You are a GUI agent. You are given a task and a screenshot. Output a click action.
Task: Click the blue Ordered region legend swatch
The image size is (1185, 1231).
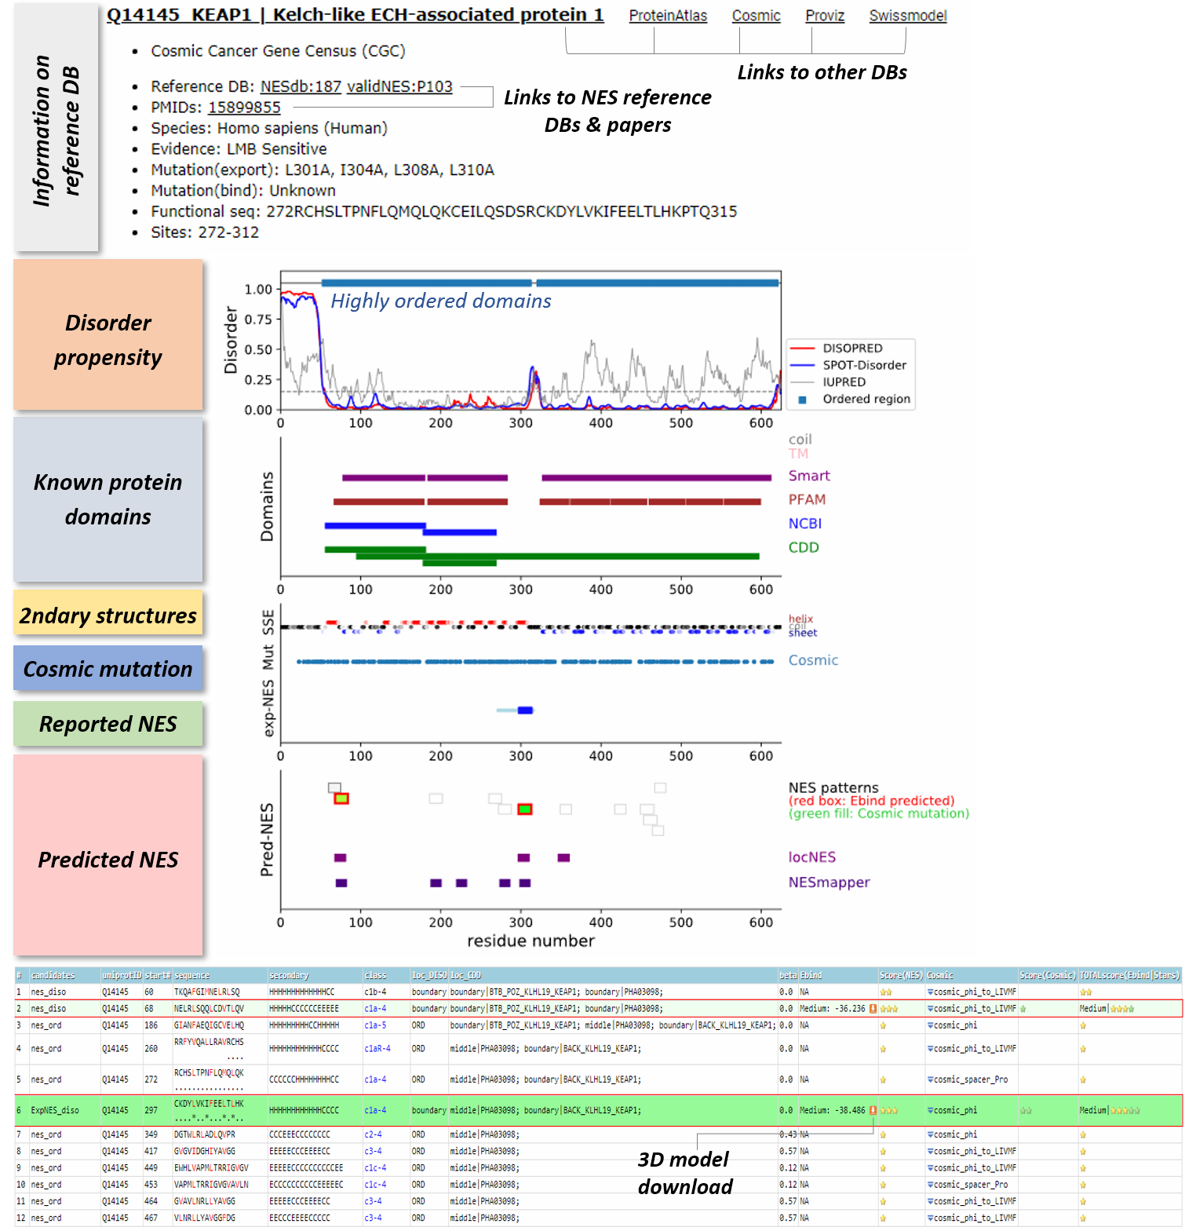coord(802,400)
